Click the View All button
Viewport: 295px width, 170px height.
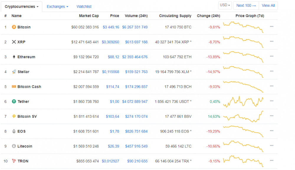click(268, 6)
